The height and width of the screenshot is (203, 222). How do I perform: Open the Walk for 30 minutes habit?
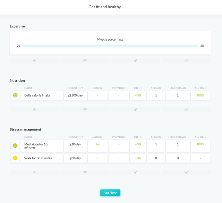point(42,158)
